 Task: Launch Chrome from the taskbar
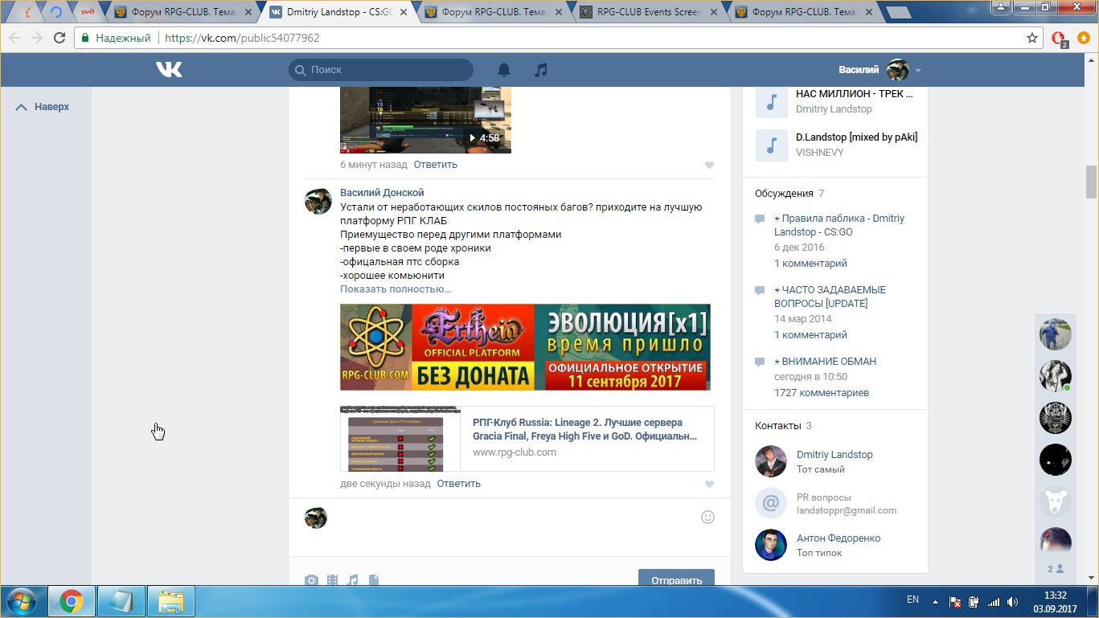pos(71,601)
